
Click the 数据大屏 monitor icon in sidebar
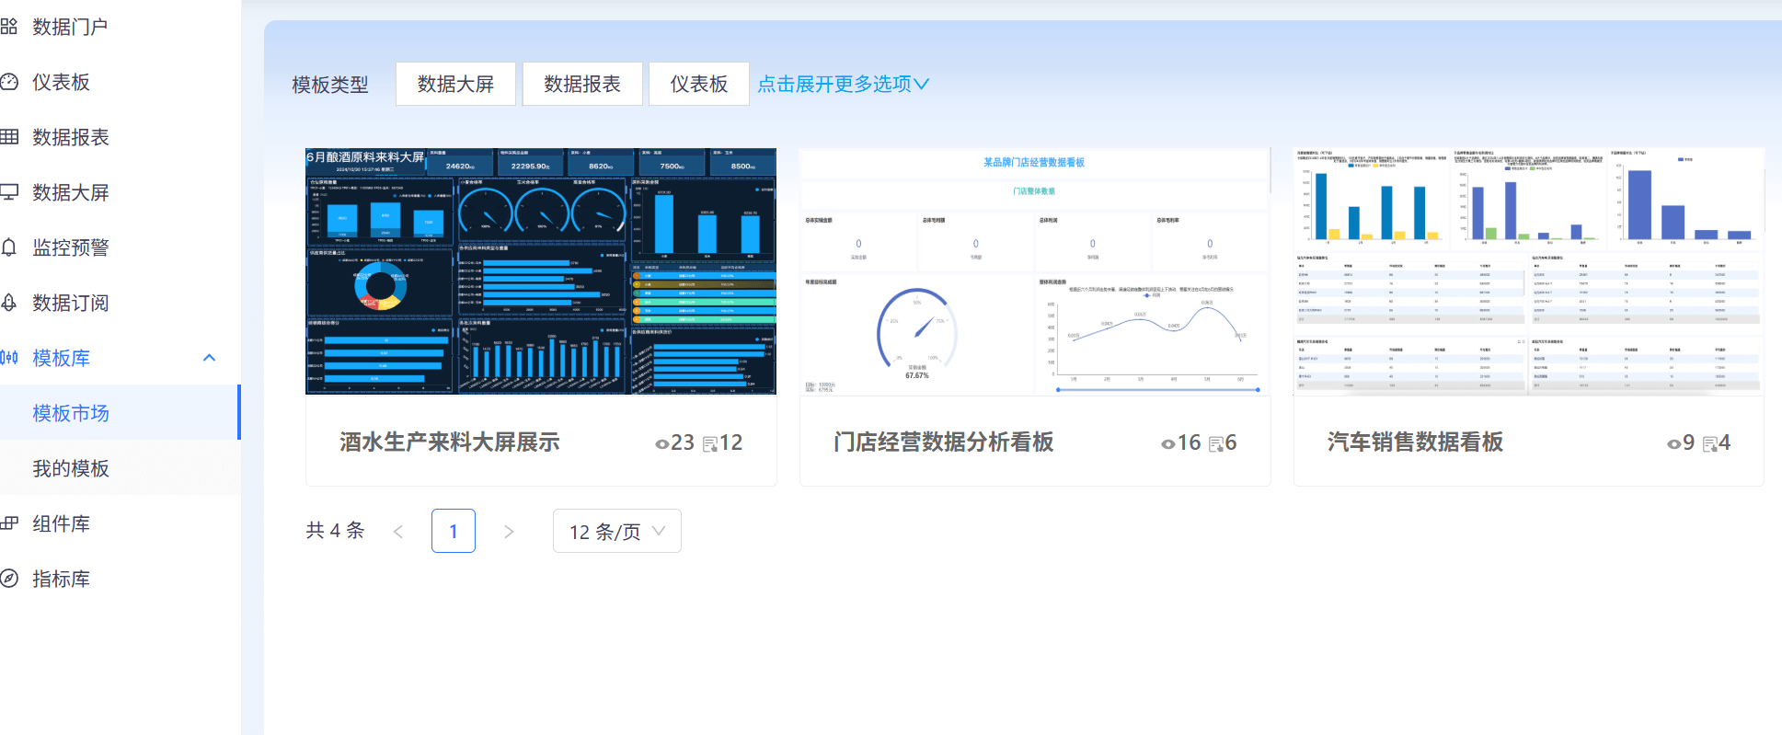point(9,192)
